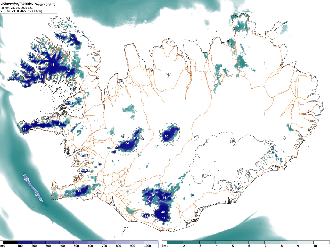Click the "4" tick on the km legend
This screenshot has height=248, width=330.
coord(216,246)
